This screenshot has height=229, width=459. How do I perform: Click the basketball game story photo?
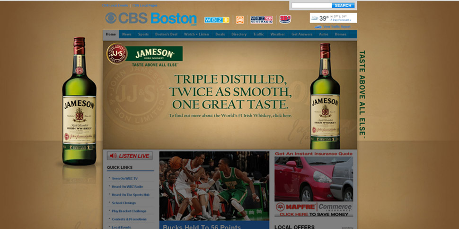tap(214, 185)
